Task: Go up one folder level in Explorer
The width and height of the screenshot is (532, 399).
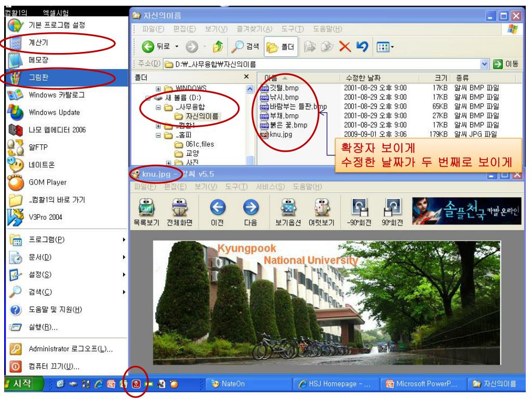Action: (x=218, y=46)
